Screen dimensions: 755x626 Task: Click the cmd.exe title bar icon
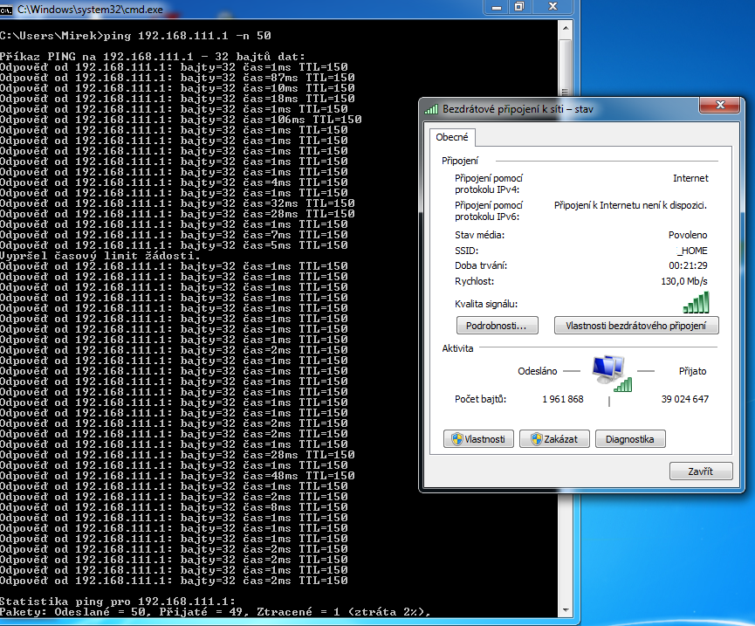click(8, 7)
